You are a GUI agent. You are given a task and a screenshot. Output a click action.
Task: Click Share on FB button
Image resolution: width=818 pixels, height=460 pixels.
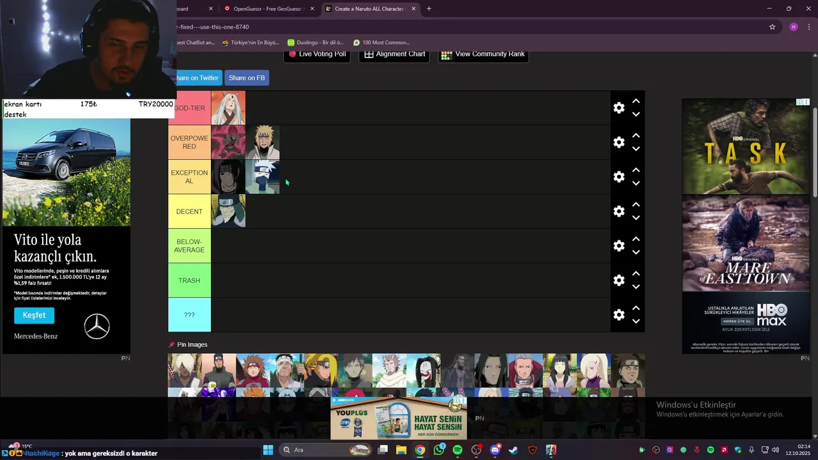247,78
